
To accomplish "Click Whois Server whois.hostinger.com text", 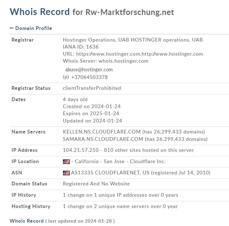I will 106,61.
